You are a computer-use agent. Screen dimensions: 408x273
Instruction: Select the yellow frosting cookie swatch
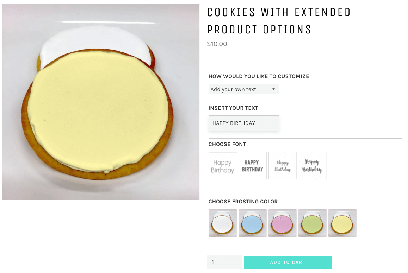(342, 223)
